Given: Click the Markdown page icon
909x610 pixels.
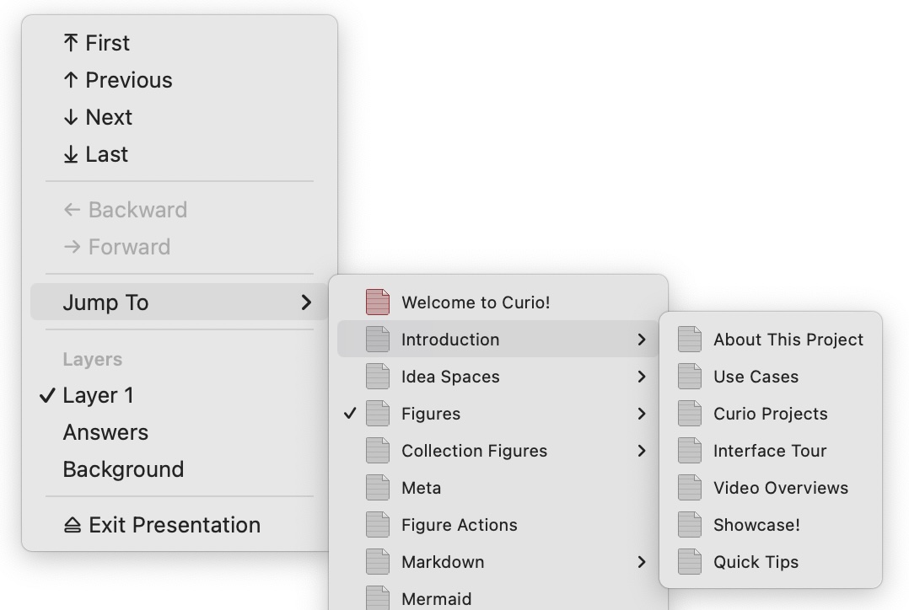Looking at the screenshot, I should point(378,562).
